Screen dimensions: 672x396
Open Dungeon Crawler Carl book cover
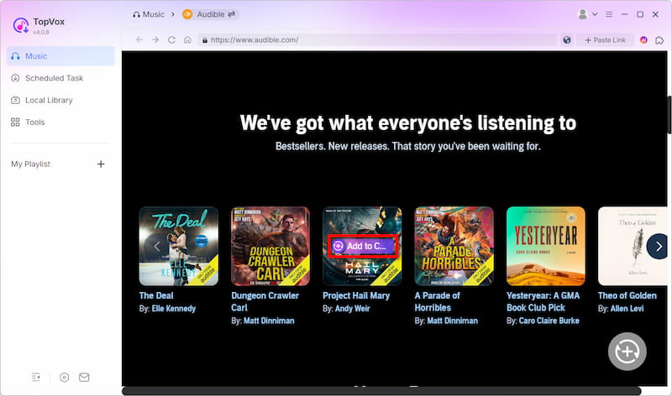coord(270,246)
